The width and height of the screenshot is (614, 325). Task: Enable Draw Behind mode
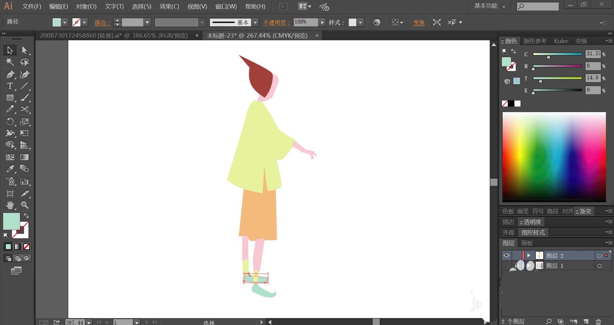(17, 258)
